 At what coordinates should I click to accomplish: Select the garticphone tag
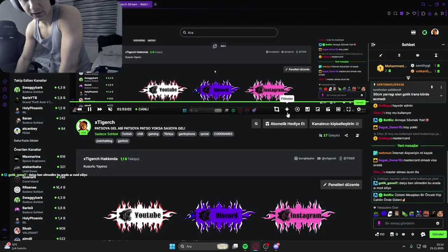click(x=187, y=134)
